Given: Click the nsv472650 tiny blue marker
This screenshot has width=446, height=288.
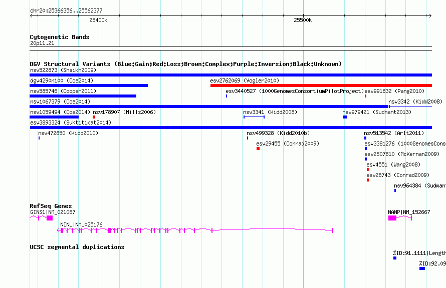Looking at the screenshot, I should click(39, 138).
